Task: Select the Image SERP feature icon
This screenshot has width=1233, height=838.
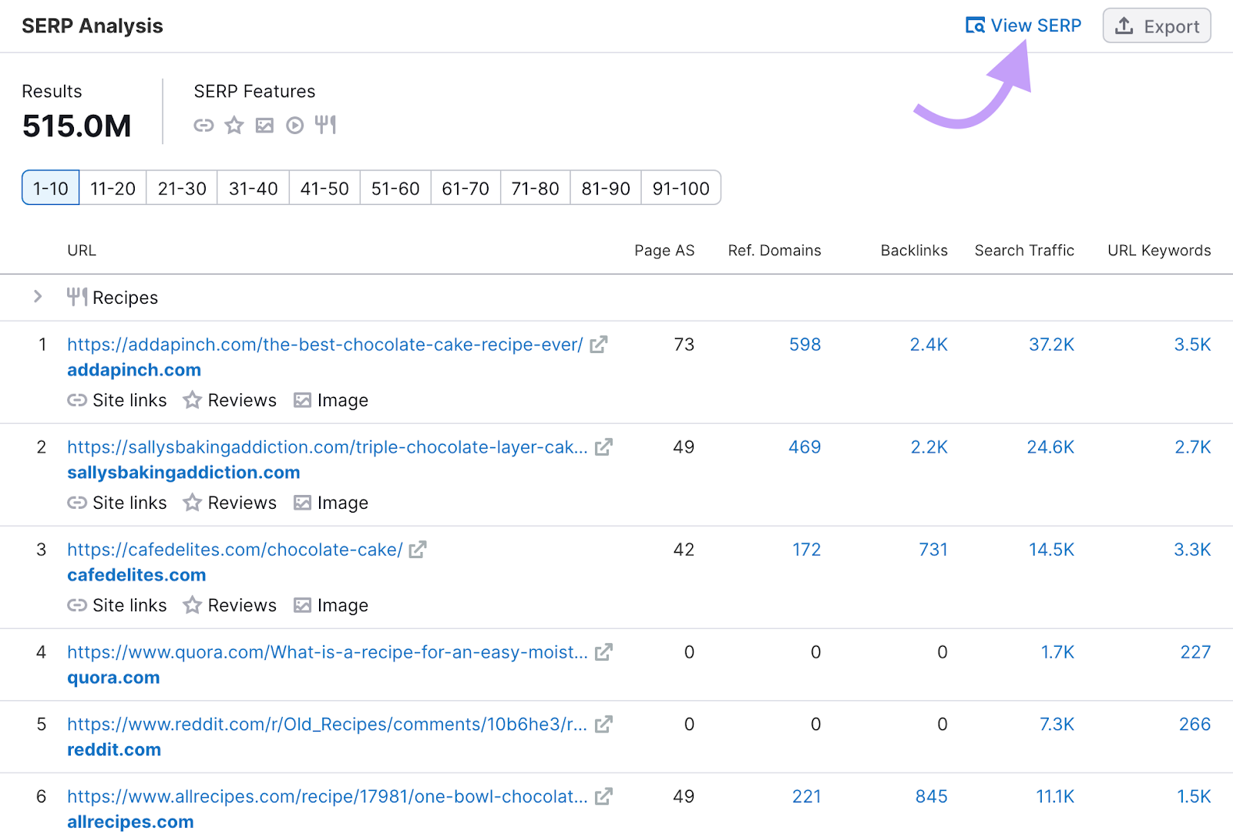Action: pos(264,125)
